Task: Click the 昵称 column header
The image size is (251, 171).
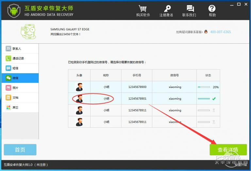Action: coord(106,75)
